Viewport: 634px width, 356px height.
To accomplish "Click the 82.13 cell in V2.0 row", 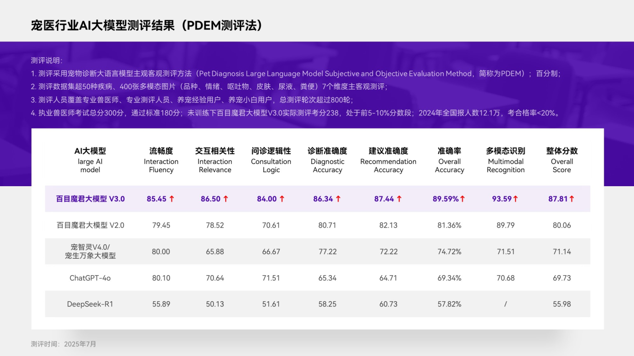I will (x=388, y=225).
